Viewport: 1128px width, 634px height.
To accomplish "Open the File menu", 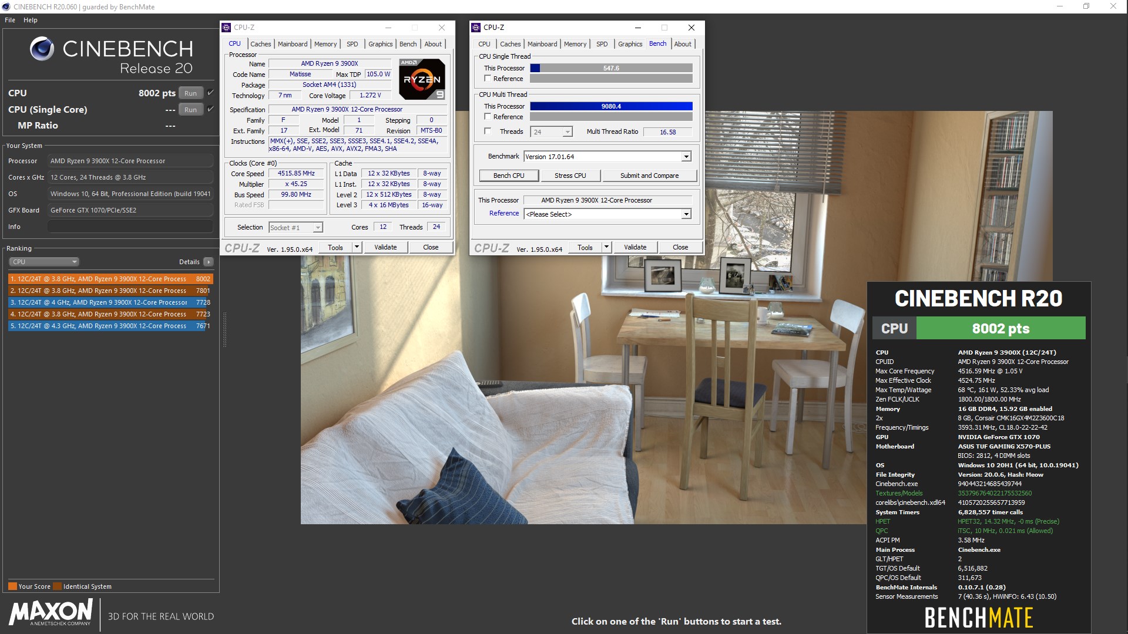I will (10, 20).
